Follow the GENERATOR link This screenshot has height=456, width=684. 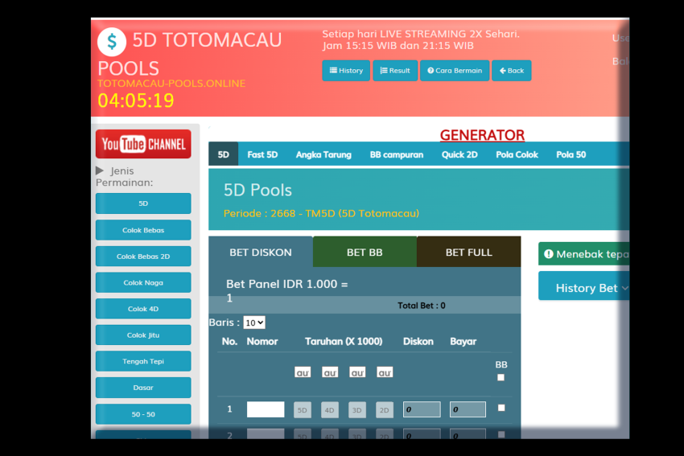pos(482,135)
